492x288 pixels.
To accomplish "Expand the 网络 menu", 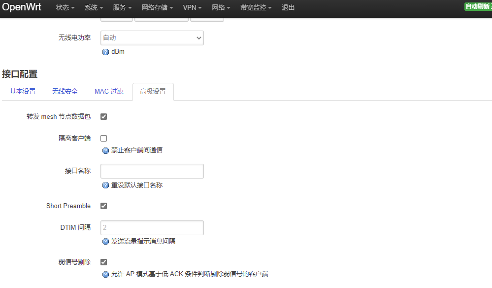I will click(x=221, y=7).
